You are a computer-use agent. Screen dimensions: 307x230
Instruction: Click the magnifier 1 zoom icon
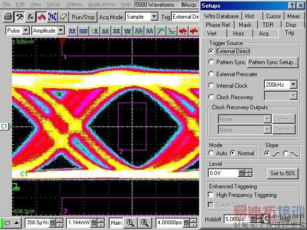click(130, 223)
